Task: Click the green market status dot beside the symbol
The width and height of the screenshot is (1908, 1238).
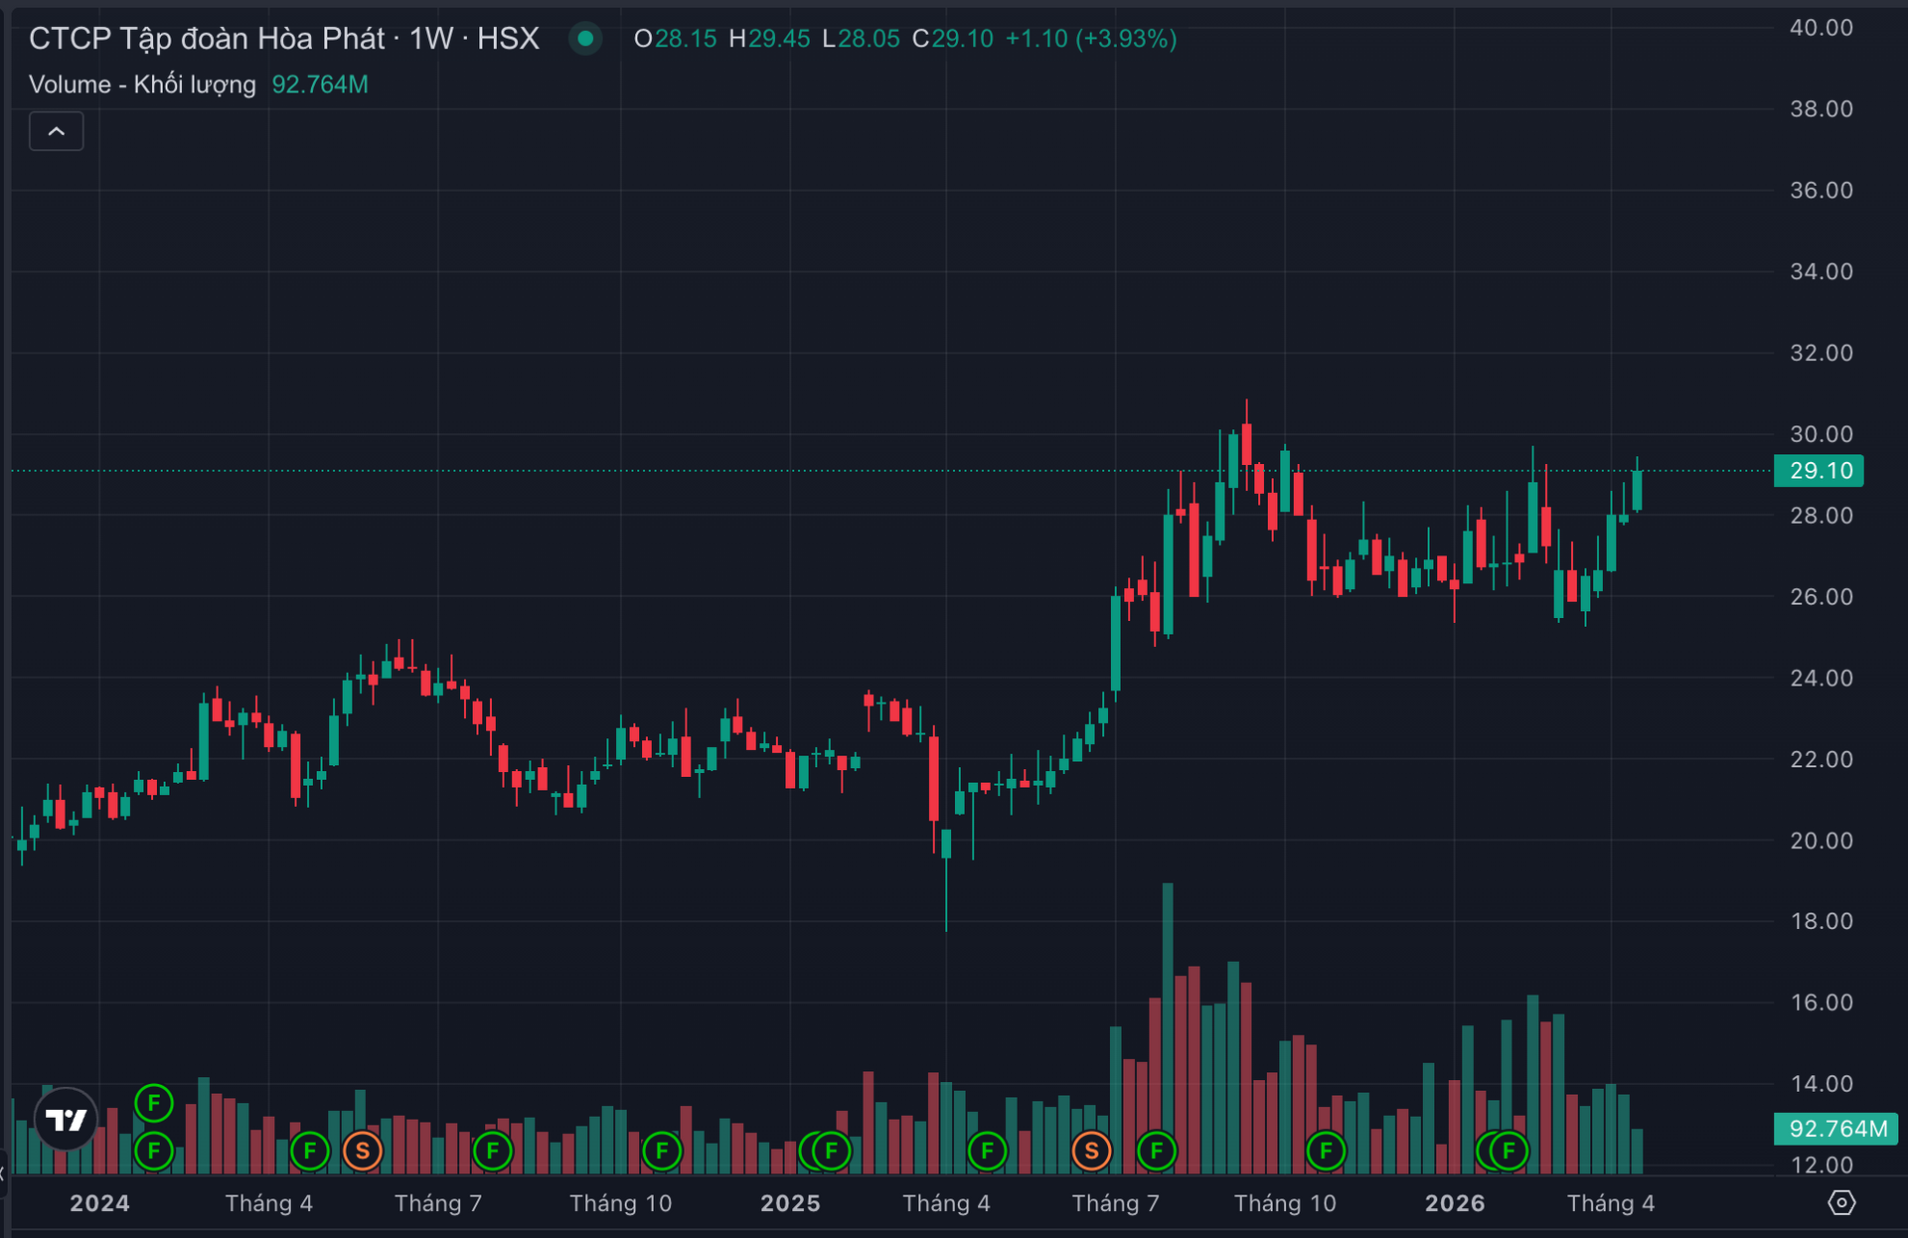Action: [586, 40]
